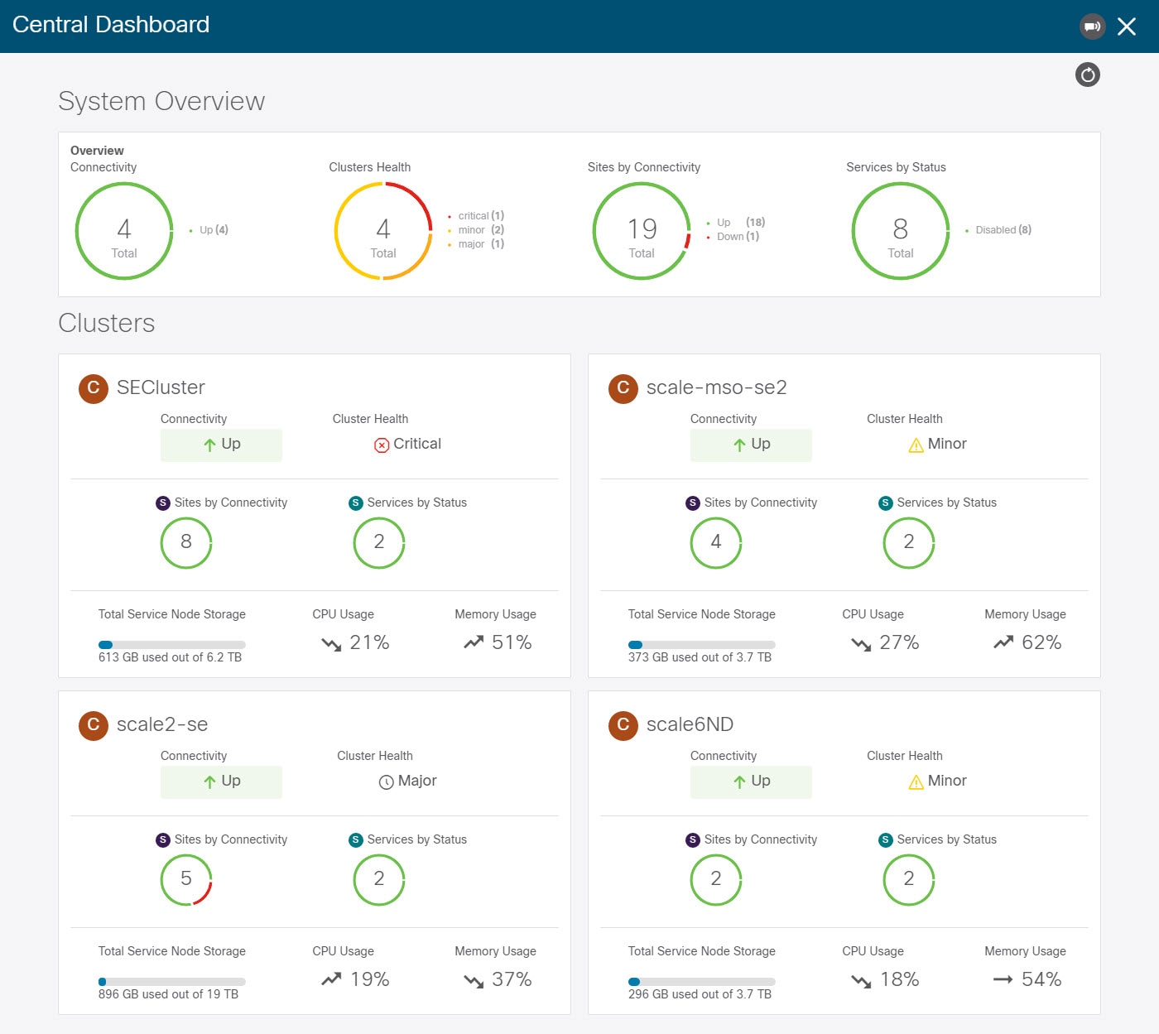The width and height of the screenshot is (1159, 1034).
Task: Click scale2-se Services by Status S icon
Action: pos(356,840)
